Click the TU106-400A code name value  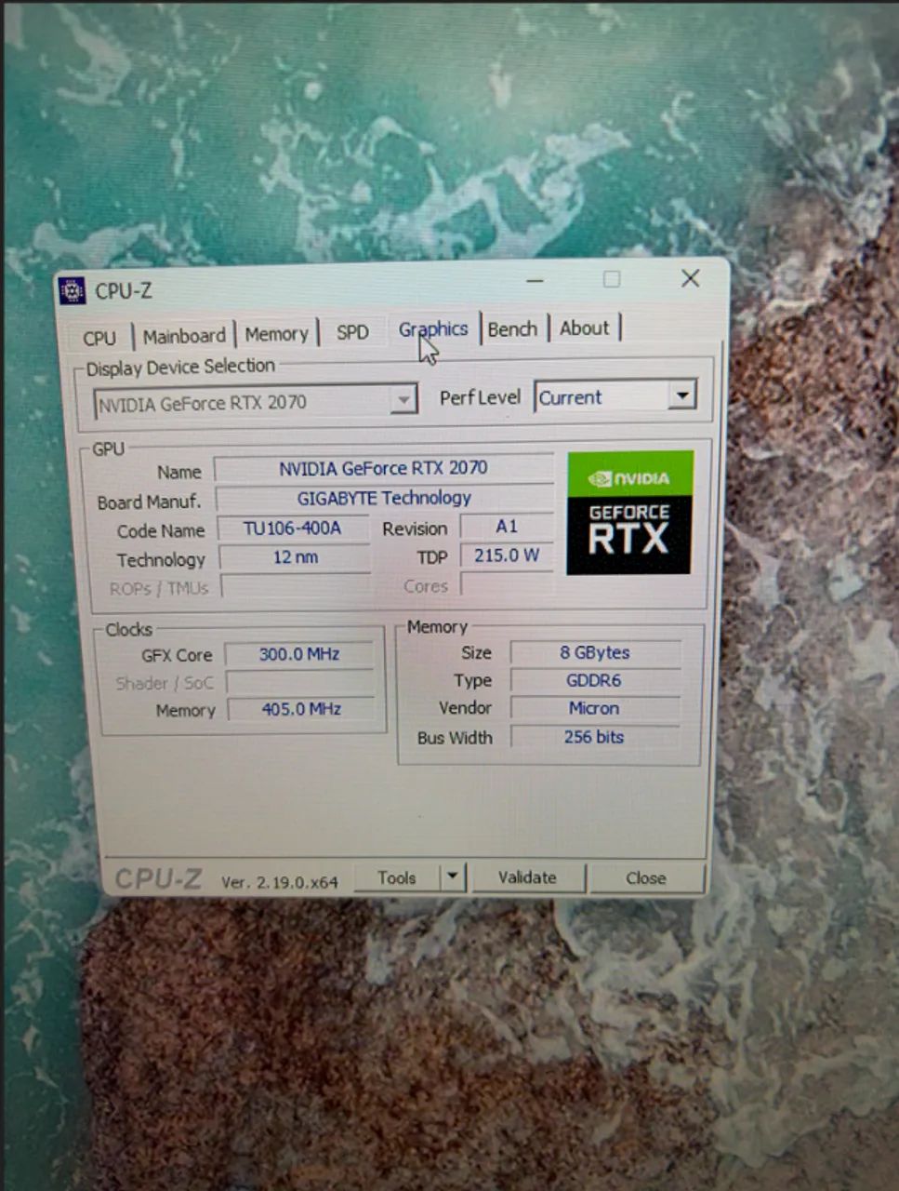pyautogui.click(x=293, y=529)
